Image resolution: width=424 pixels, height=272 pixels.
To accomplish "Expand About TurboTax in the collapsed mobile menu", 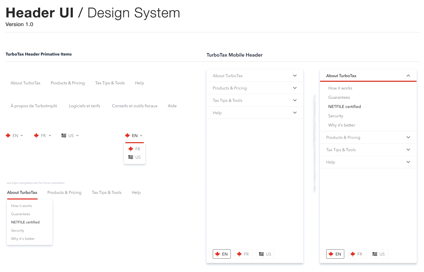I will coord(295,76).
